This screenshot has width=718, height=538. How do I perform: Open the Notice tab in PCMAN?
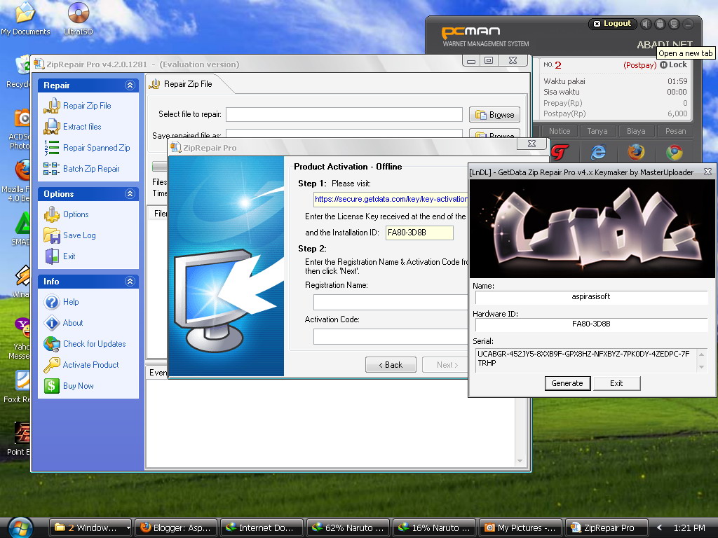pyautogui.click(x=559, y=131)
